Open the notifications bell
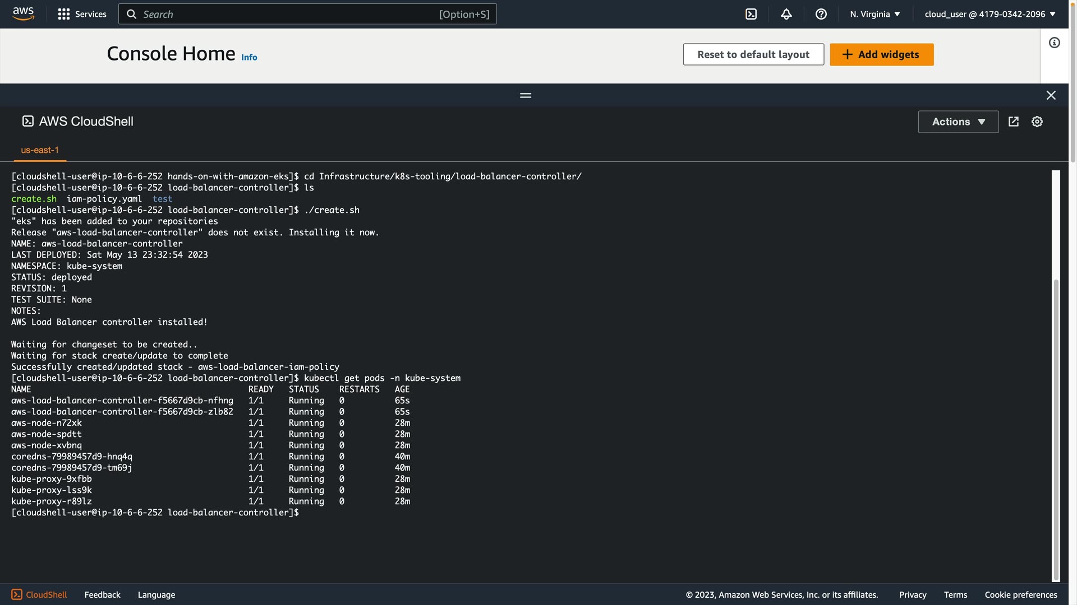Screen dimensions: 1077x605 click(x=786, y=14)
